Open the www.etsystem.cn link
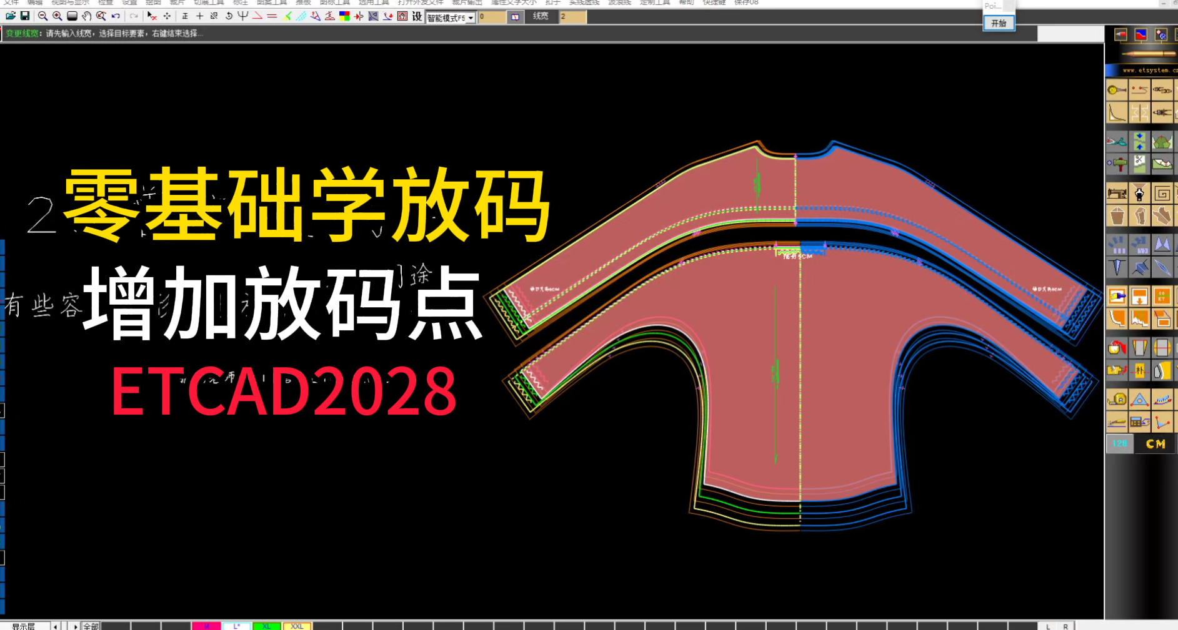Image resolution: width=1178 pixels, height=630 pixels. (x=1149, y=71)
